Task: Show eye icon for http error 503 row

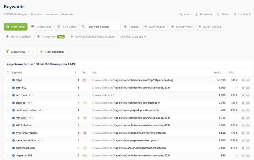Action: [x=243, y=156]
